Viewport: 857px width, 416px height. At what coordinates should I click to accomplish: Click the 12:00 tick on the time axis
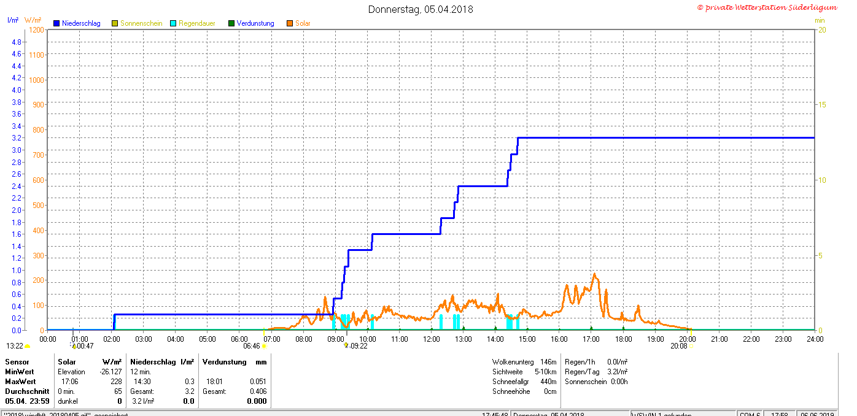click(x=432, y=339)
